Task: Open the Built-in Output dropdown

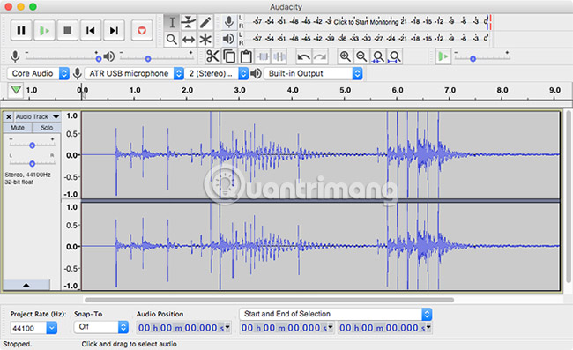Action: coord(313,73)
